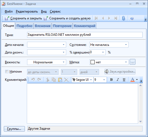The height and width of the screenshot is (137, 148).
Task: Switch to the Повторение tab
Action: [62, 26]
